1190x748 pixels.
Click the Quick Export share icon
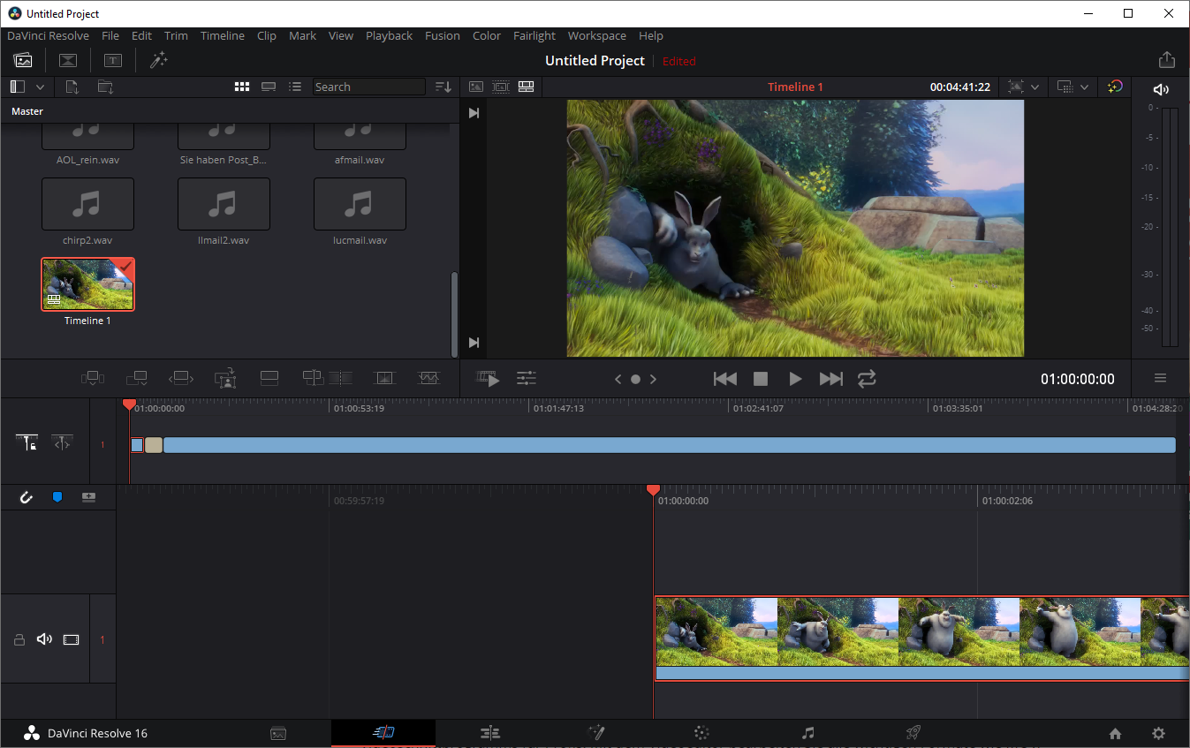(x=1166, y=60)
